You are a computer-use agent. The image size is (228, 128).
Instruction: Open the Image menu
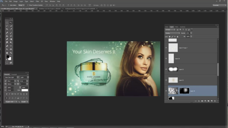pyautogui.click(x=15, y=1)
